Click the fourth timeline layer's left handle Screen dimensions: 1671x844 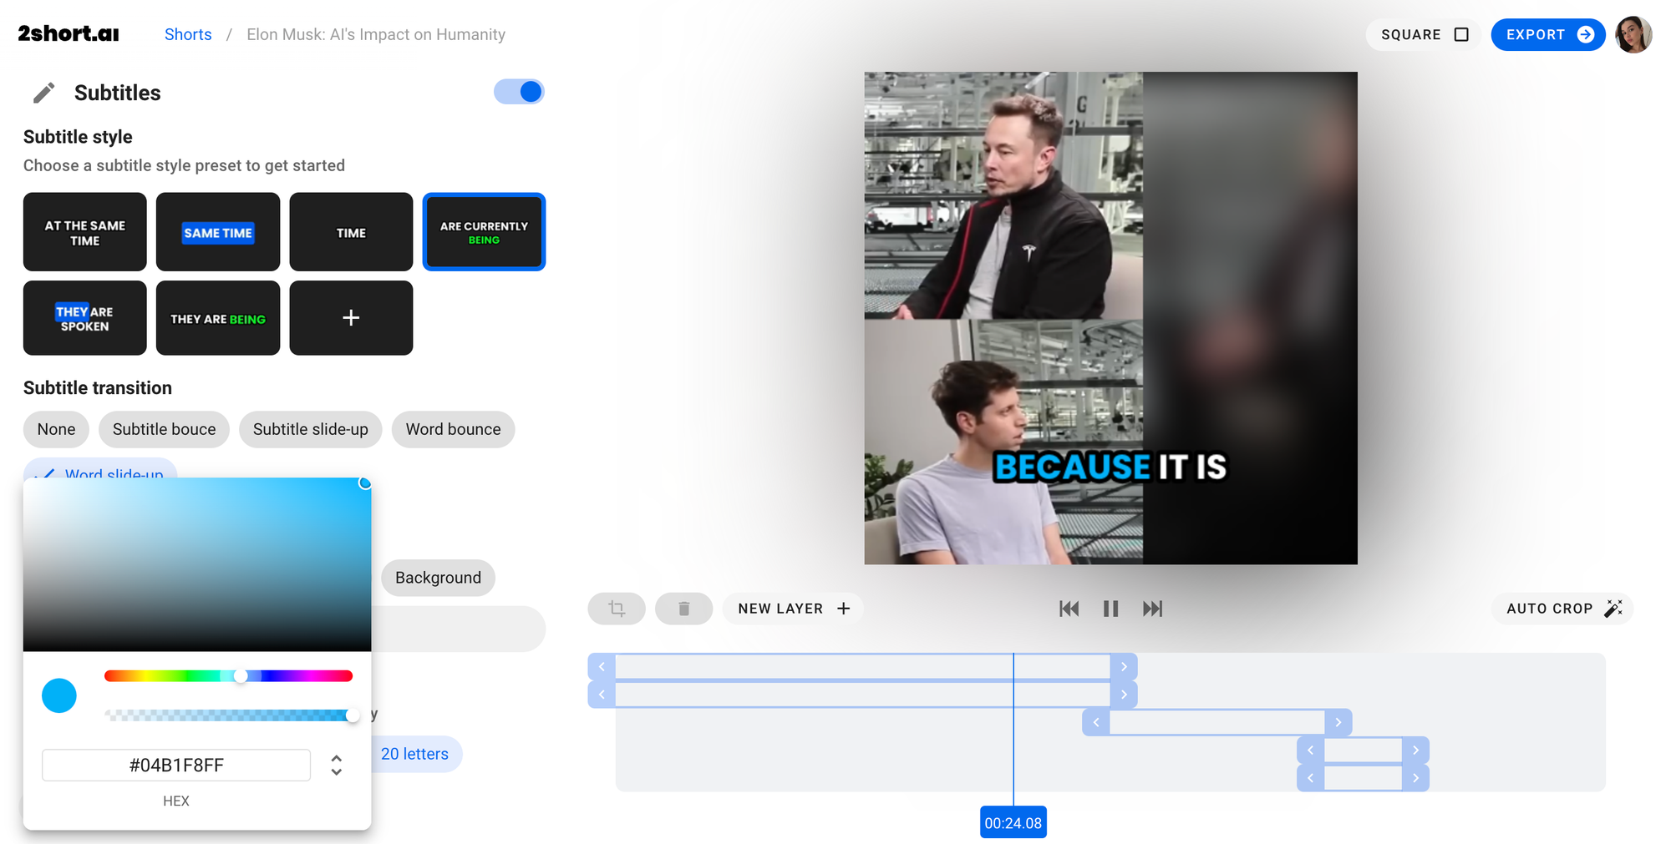pyautogui.click(x=1310, y=750)
